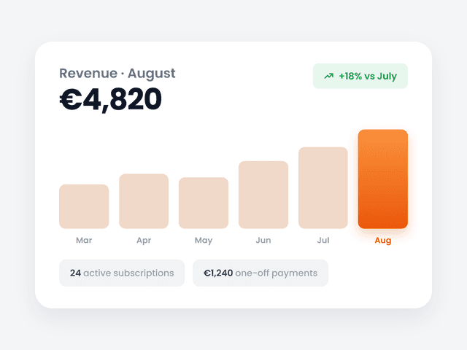Select the +18% vs July badge
The width and height of the screenshot is (467, 350).
(360, 76)
